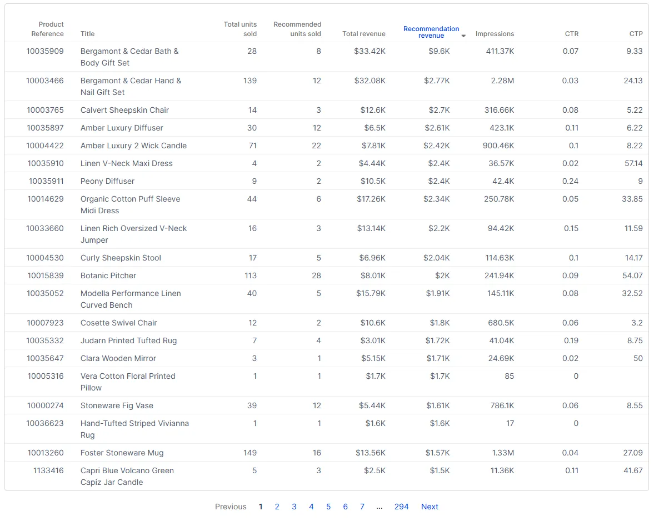Image resolution: width=654 pixels, height=521 pixels.
Task: Sort by CTR column header
Action: (571, 34)
